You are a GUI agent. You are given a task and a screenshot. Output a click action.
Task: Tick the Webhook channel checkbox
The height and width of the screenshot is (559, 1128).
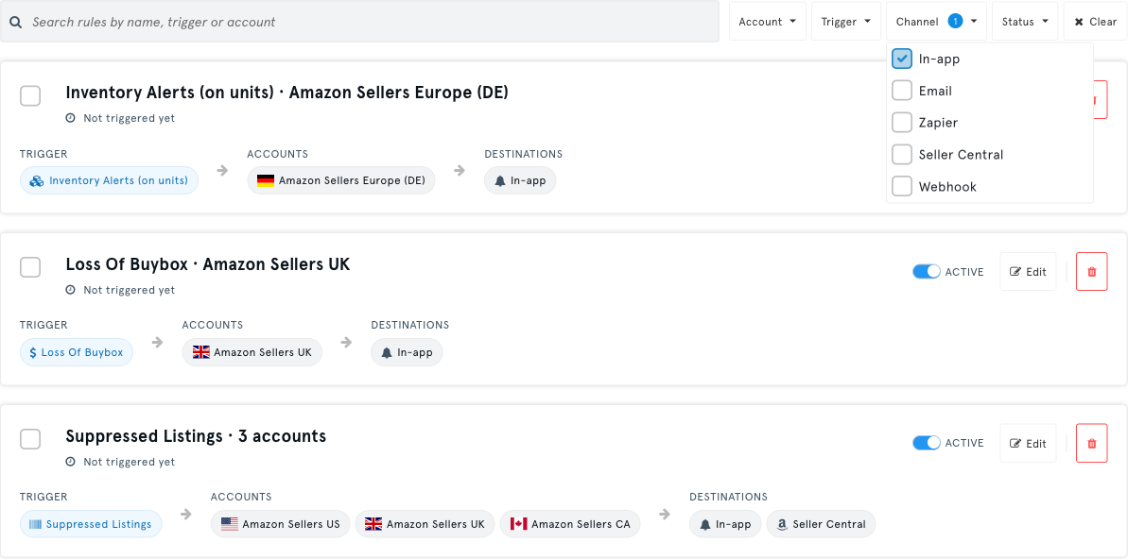point(902,186)
